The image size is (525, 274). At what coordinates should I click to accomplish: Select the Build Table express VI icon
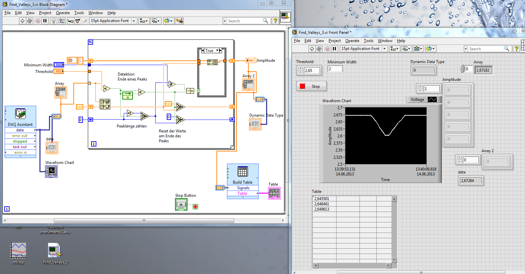pyautogui.click(x=242, y=171)
